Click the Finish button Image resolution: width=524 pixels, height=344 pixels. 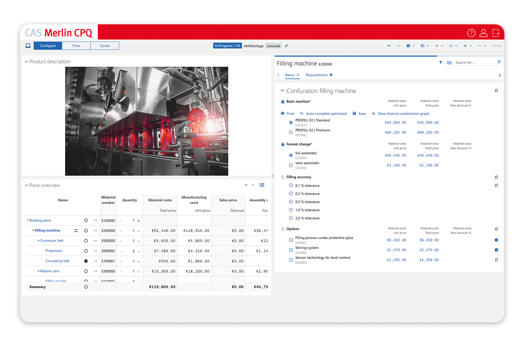pos(497,45)
